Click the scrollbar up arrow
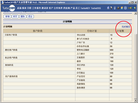138x103 pixels. click(x=136, y=13)
